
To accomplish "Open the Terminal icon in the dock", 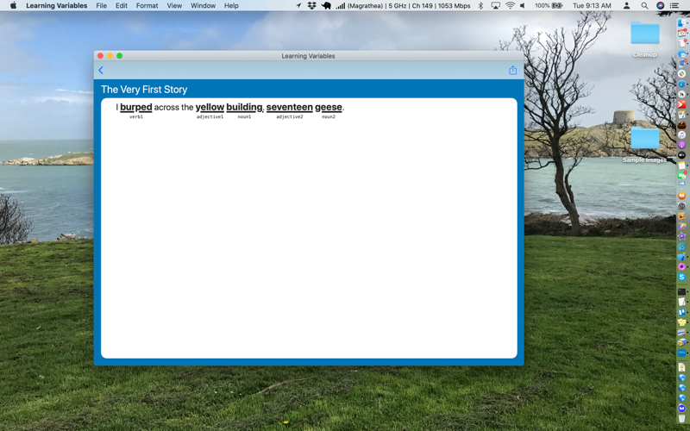I will click(x=681, y=291).
